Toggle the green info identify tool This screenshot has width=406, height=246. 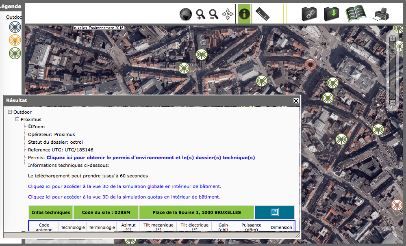click(x=244, y=14)
